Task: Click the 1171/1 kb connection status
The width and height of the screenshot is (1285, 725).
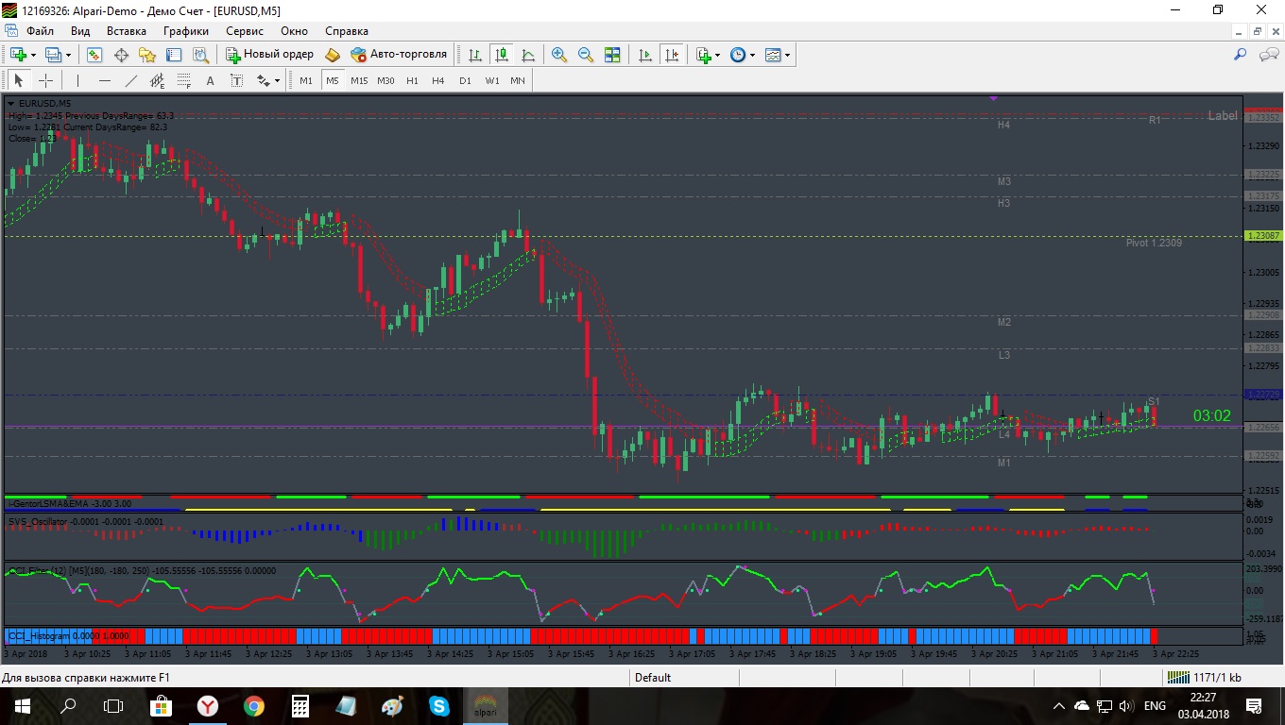Action: pyautogui.click(x=1205, y=677)
